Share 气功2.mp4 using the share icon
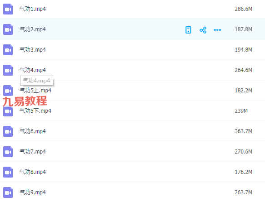The width and height of the screenshot is (265, 202). (x=203, y=30)
